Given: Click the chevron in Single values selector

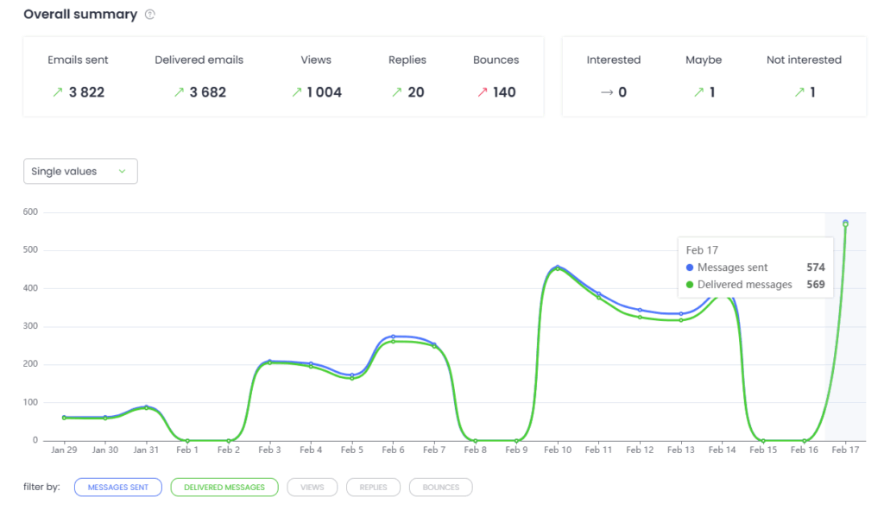Looking at the screenshot, I should click(122, 172).
